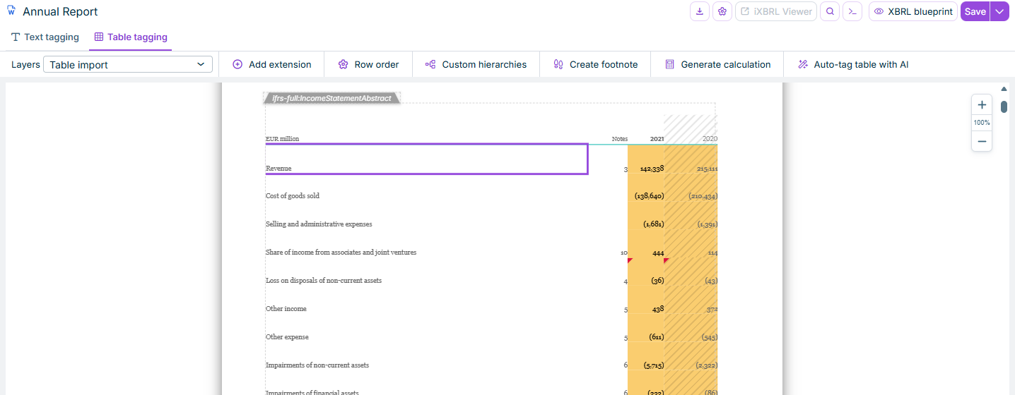Click the flower-shaped settings icon in header

pos(722,11)
